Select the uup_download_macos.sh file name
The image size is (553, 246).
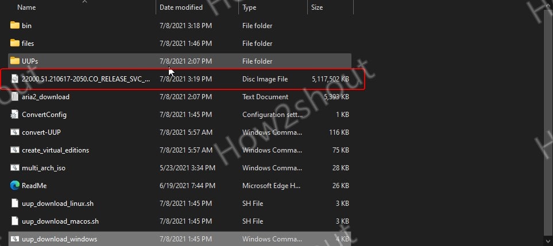[x=60, y=221]
